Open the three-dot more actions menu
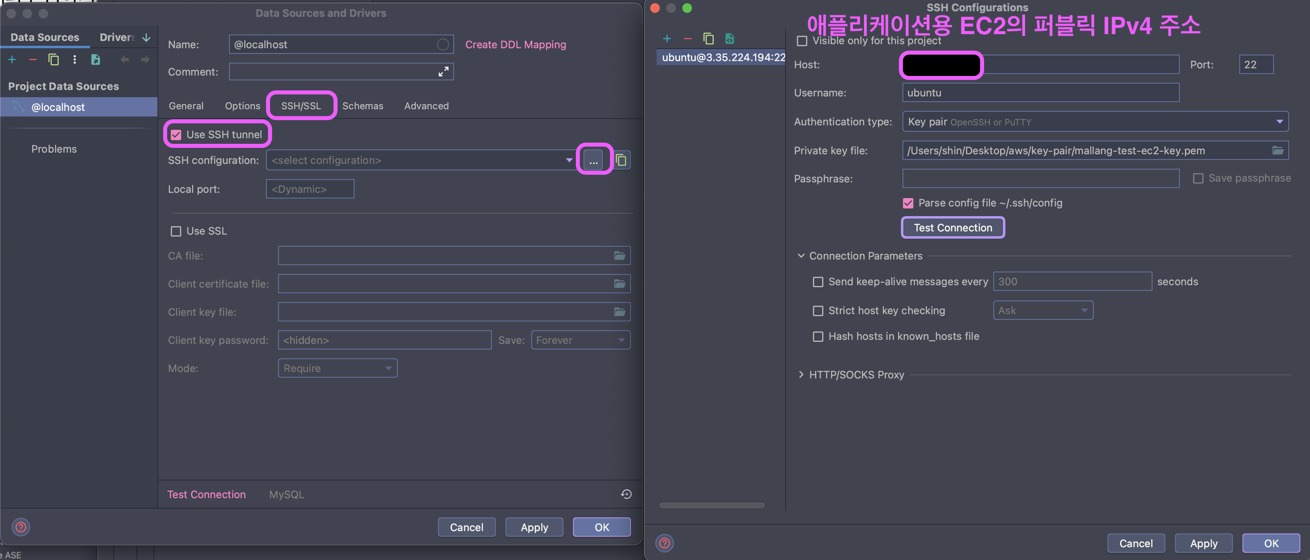Image resolution: width=1310 pixels, height=560 pixels. pos(75,60)
